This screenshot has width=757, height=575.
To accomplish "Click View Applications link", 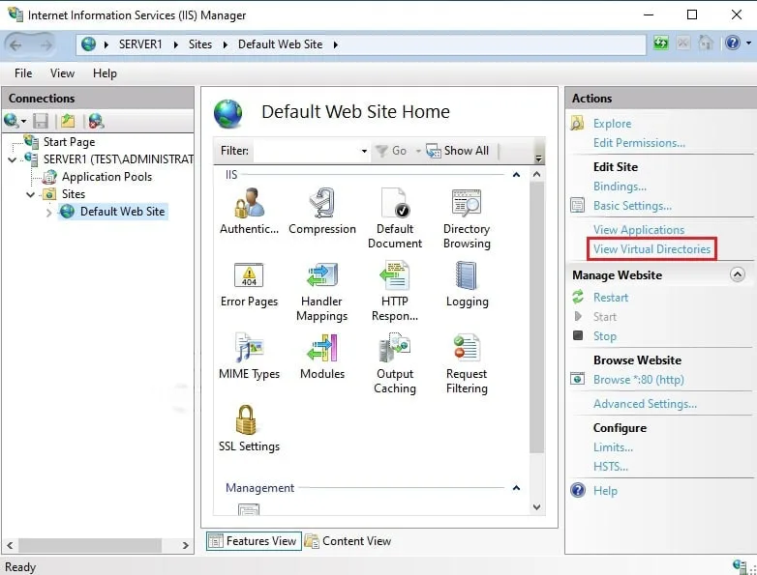I will click(639, 229).
